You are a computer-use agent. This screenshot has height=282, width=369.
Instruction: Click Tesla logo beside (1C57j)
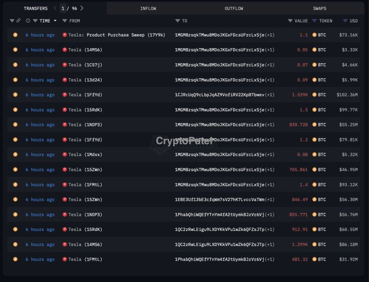(x=65, y=65)
